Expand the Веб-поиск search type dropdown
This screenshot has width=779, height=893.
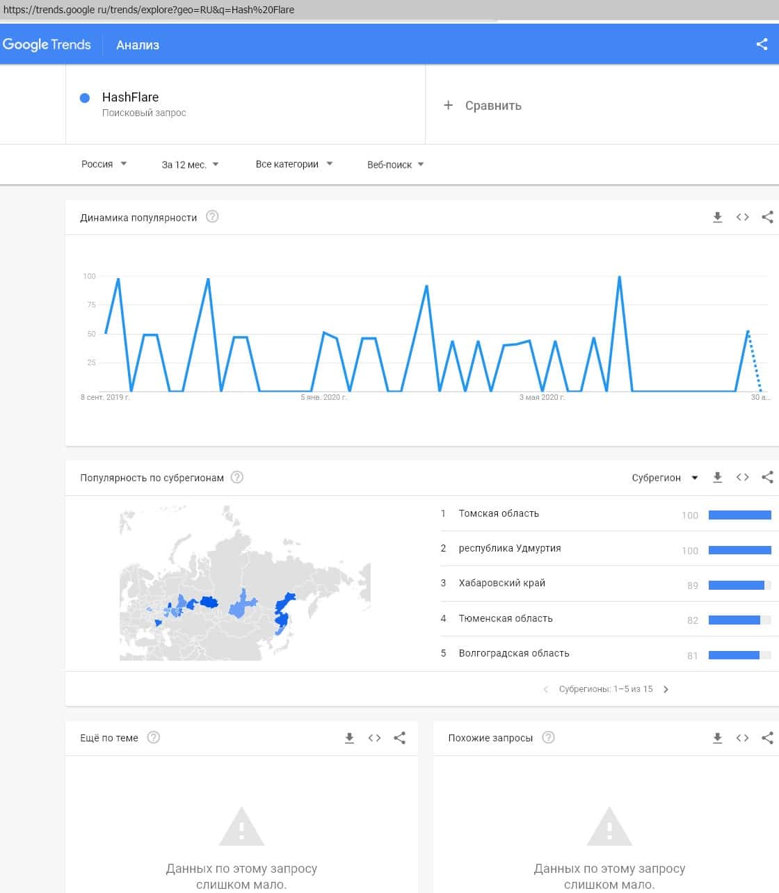[x=395, y=165]
